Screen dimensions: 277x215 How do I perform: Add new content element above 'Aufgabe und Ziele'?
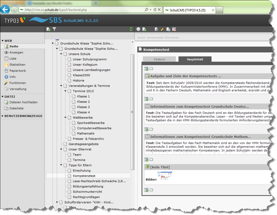[x=147, y=68]
